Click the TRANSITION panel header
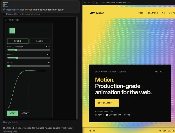The width and height of the screenshot is (175, 133). (12, 20)
